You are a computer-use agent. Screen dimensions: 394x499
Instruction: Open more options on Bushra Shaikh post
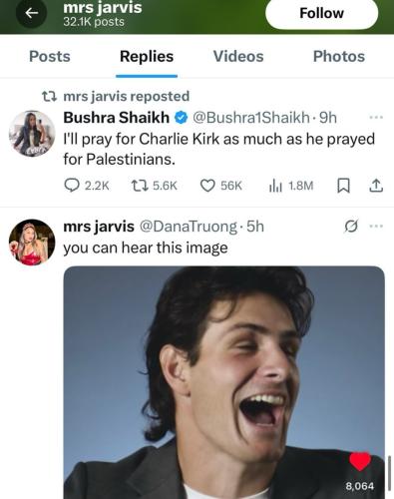coord(376,118)
